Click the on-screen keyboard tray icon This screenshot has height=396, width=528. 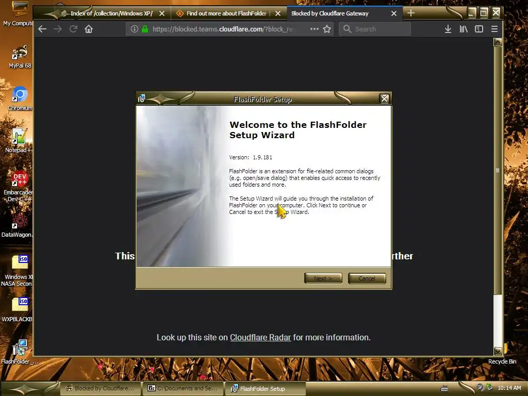pos(444,389)
